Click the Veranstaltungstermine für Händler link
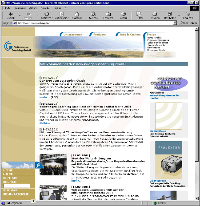Image resolution: width=200 pixels, height=206 pixels. [164, 97]
